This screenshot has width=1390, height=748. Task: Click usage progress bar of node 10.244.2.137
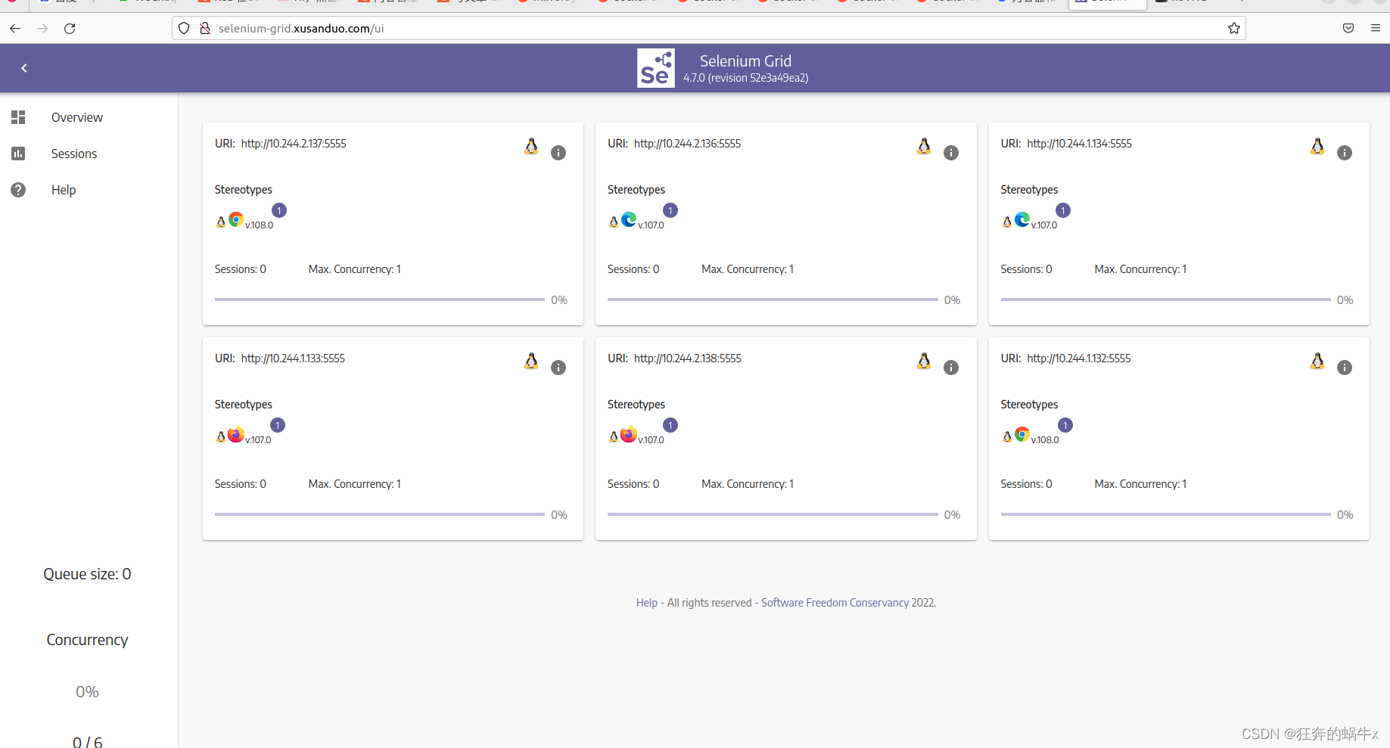(x=379, y=300)
